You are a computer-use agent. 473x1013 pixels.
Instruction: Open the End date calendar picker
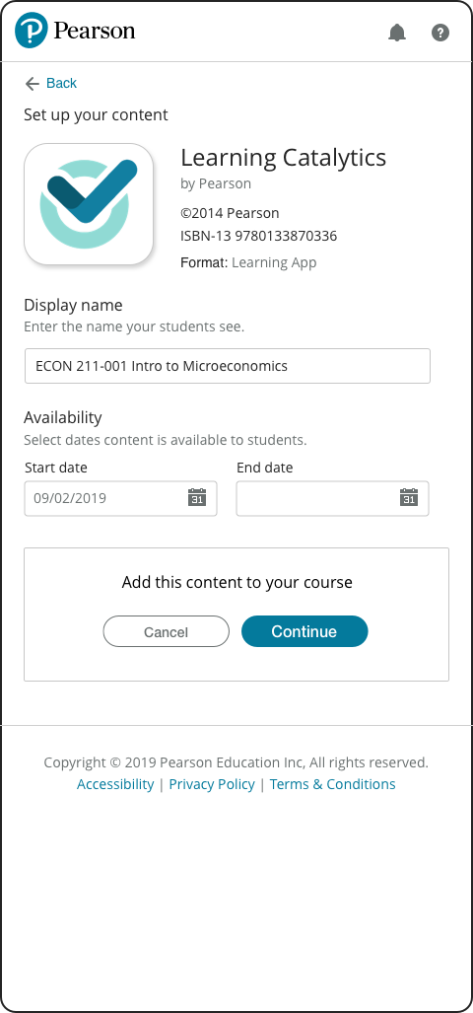[409, 497]
